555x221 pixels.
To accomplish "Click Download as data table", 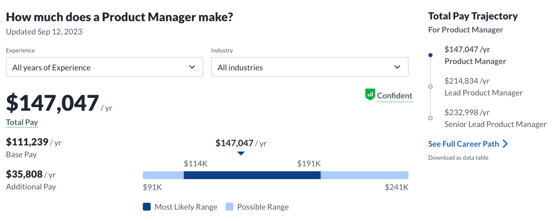I will click(458, 158).
